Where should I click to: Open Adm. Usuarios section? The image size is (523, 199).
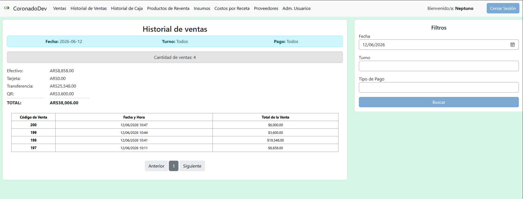[296, 8]
